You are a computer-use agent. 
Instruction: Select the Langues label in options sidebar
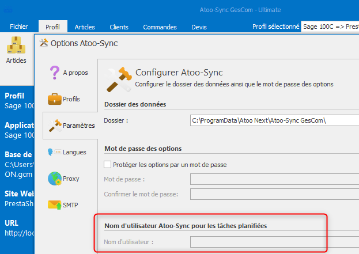[x=74, y=152]
